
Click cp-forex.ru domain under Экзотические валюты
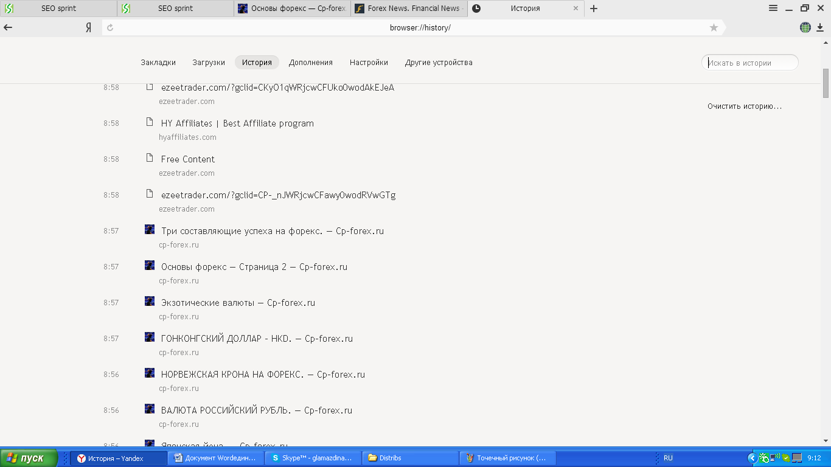tap(179, 317)
